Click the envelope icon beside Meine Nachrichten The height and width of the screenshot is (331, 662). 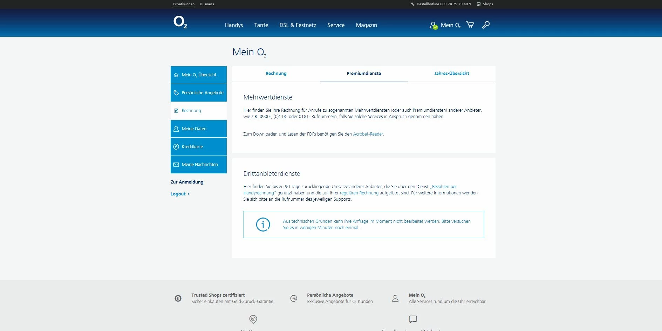(176, 165)
